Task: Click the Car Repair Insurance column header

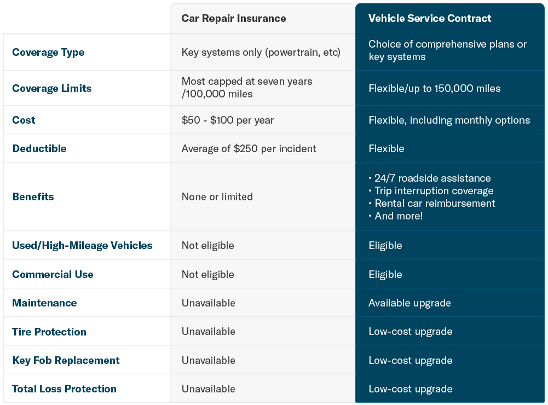Action: (233, 18)
